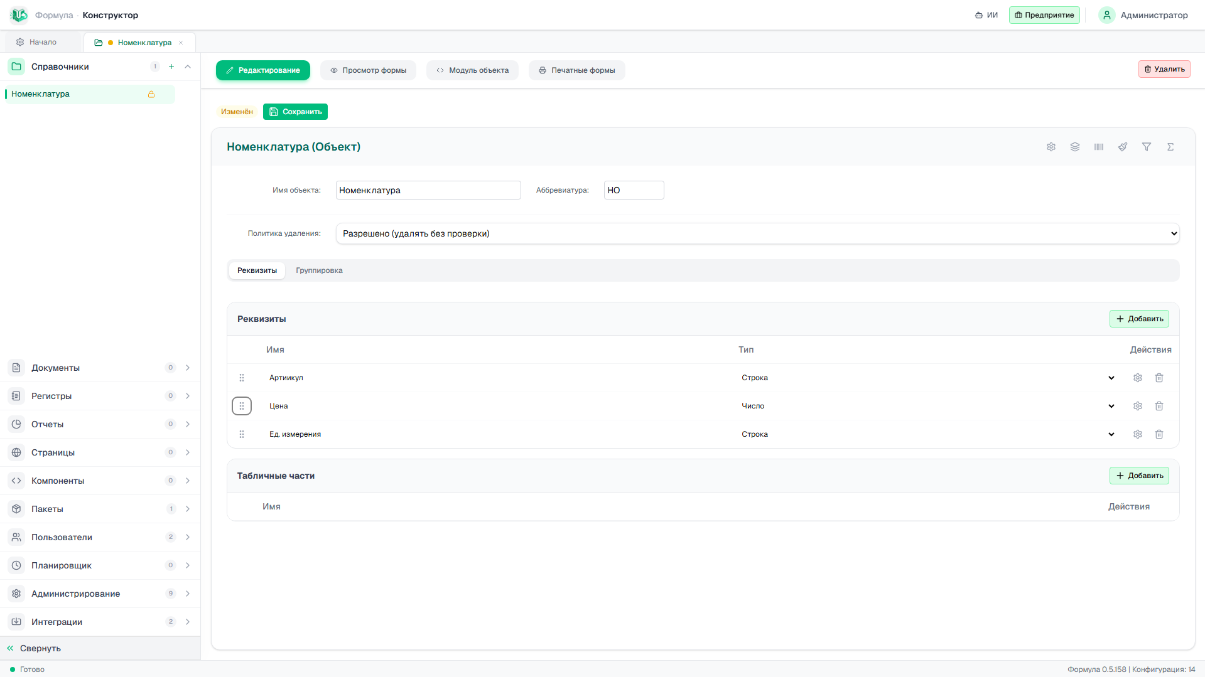Open settings gear for Цена row
The height and width of the screenshot is (677, 1205).
tap(1138, 406)
